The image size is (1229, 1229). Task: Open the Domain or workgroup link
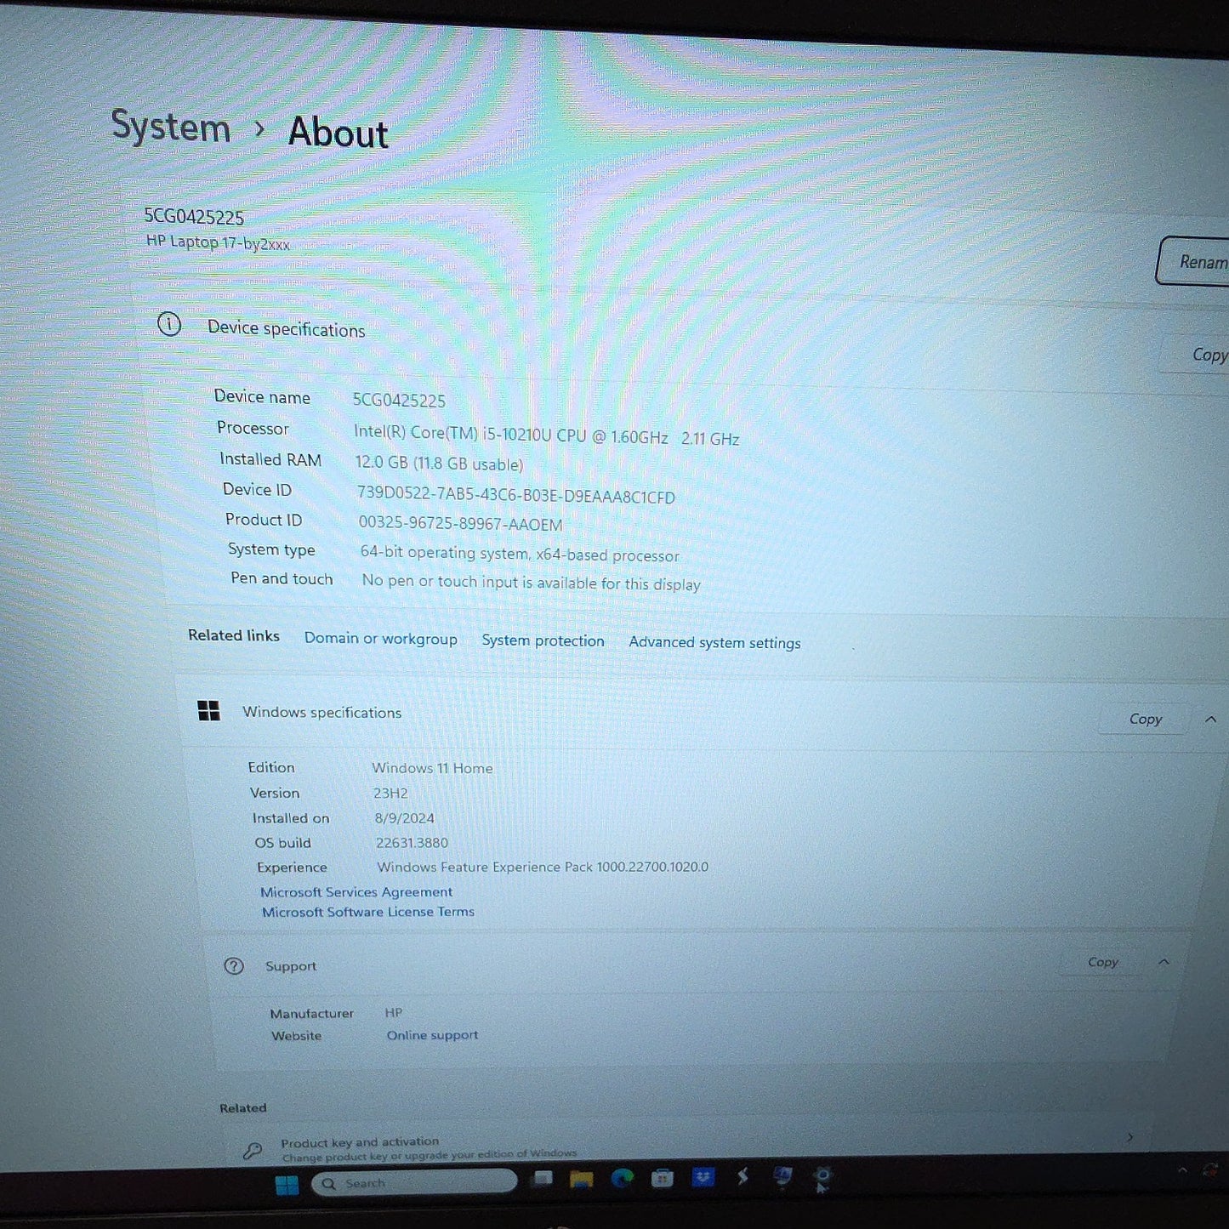[381, 639]
